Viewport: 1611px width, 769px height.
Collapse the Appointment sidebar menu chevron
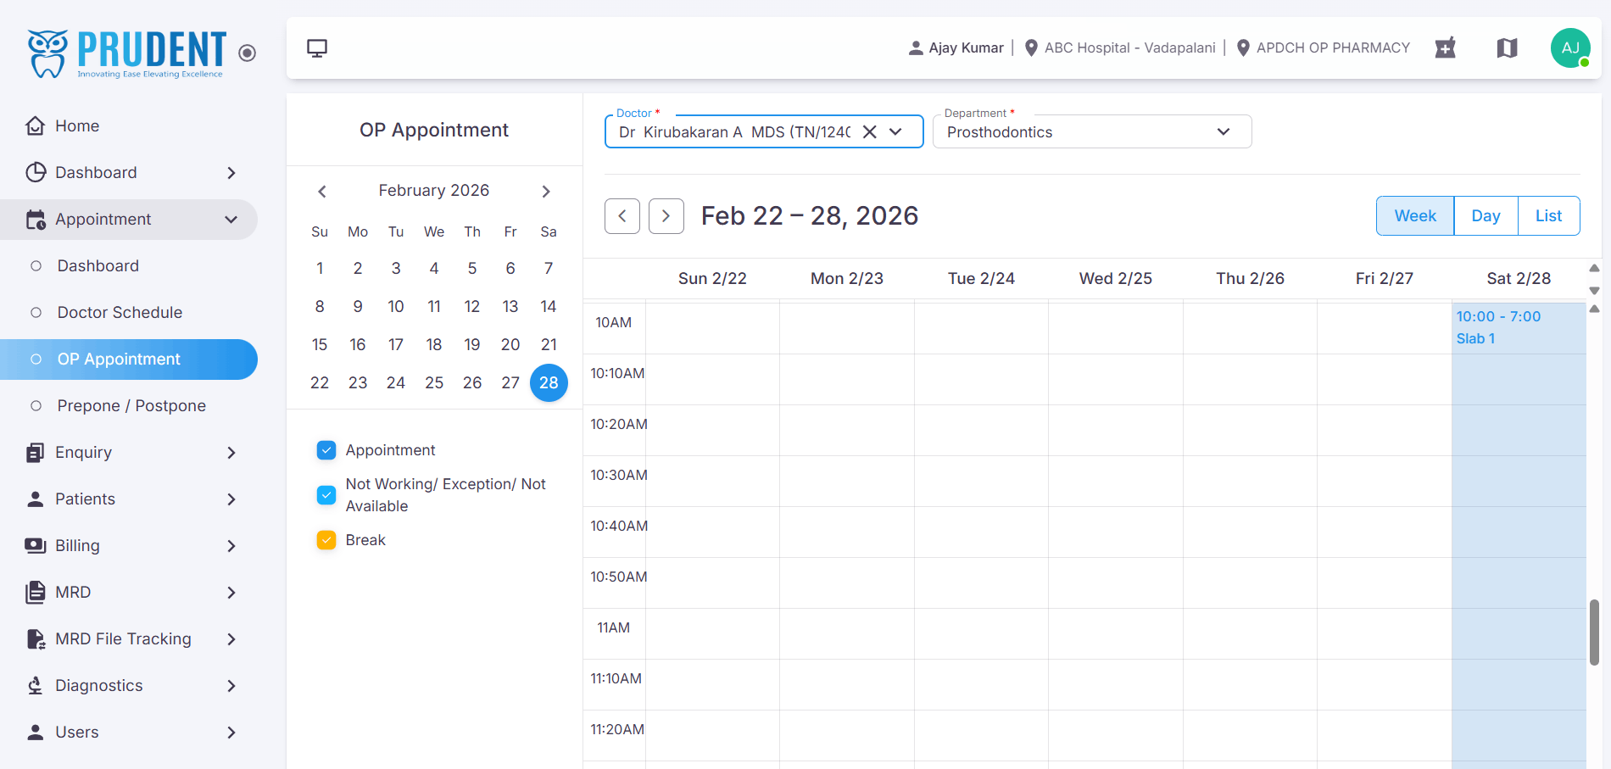pyautogui.click(x=231, y=220)
